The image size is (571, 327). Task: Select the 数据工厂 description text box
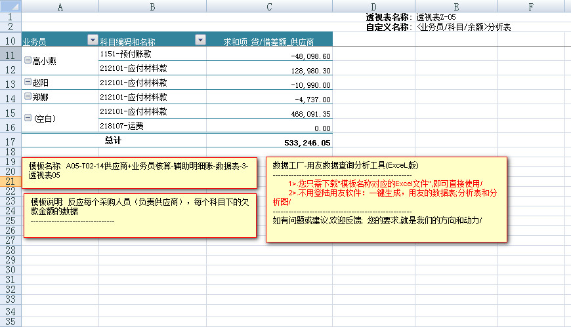[x=387, y=200]
